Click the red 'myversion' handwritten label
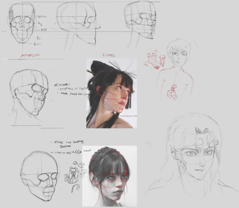This screenshot has height=208, width=239. click(x=30, y=55)
